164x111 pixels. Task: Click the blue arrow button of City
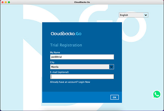(112, 67)
